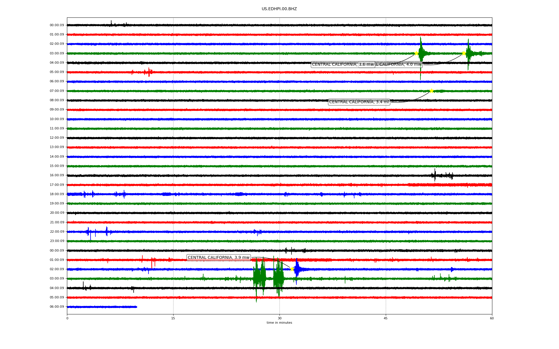Click the black spike on the 16:00:09 trace

pyautogui.click(x=435, y=175)
